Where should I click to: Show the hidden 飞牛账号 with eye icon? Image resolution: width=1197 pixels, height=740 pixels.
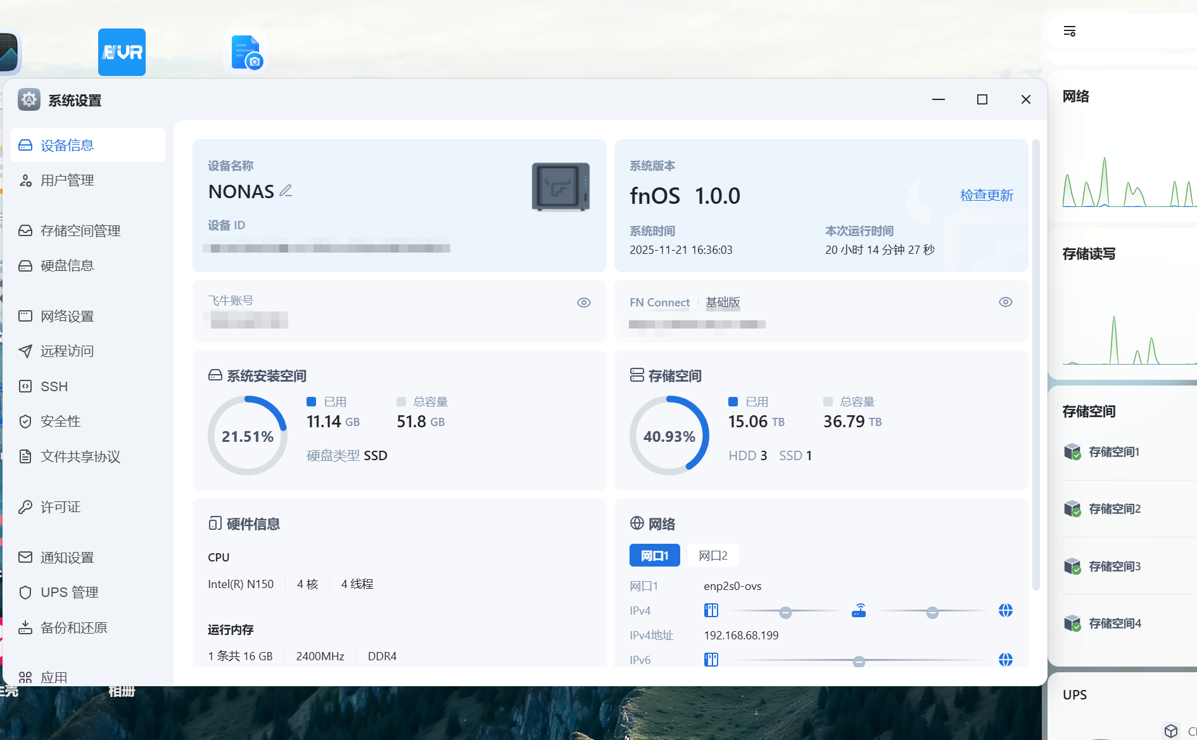click(584, 303)
